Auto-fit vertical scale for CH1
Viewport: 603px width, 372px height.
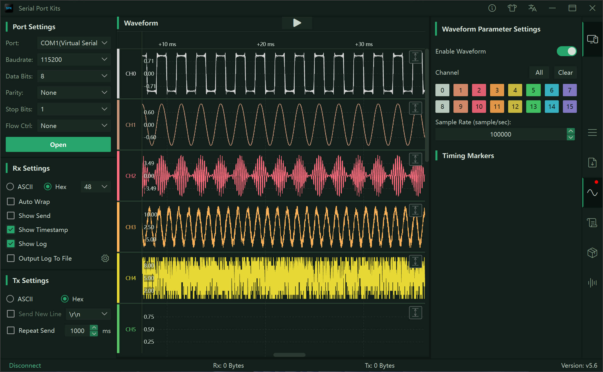(415, 108)
